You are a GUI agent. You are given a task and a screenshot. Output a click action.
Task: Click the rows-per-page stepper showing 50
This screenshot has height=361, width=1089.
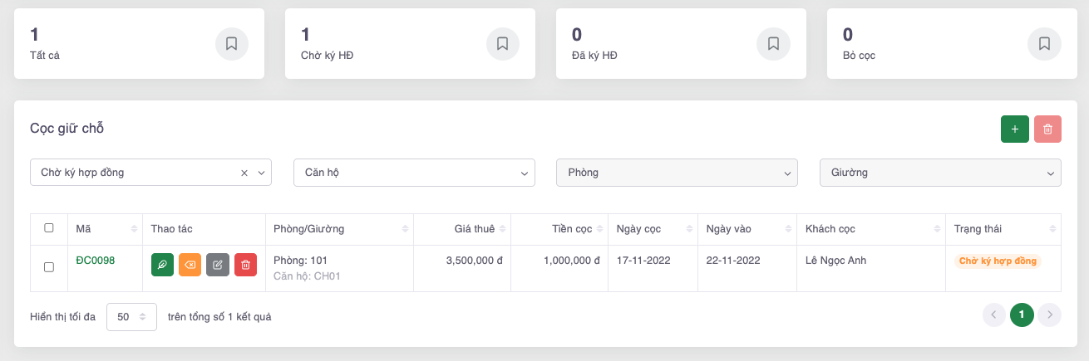(x=131, y=317)
